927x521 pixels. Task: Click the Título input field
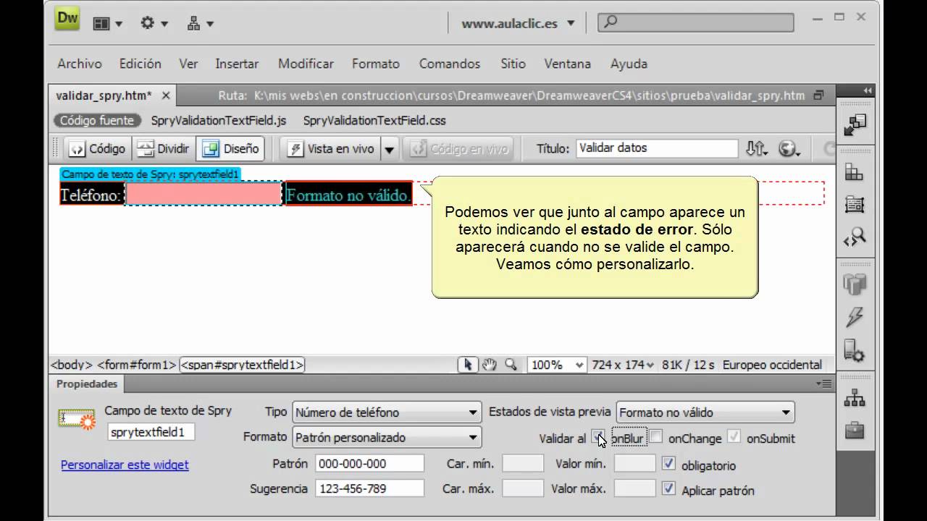coord(657,148)
